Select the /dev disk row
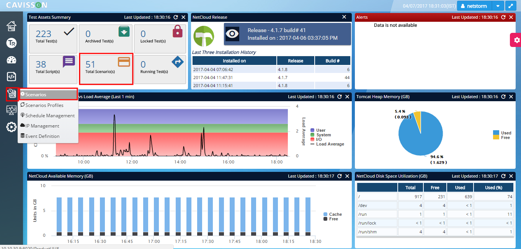Image resolution: width=521 pixels, height=249 pixels. click(435, 205)
